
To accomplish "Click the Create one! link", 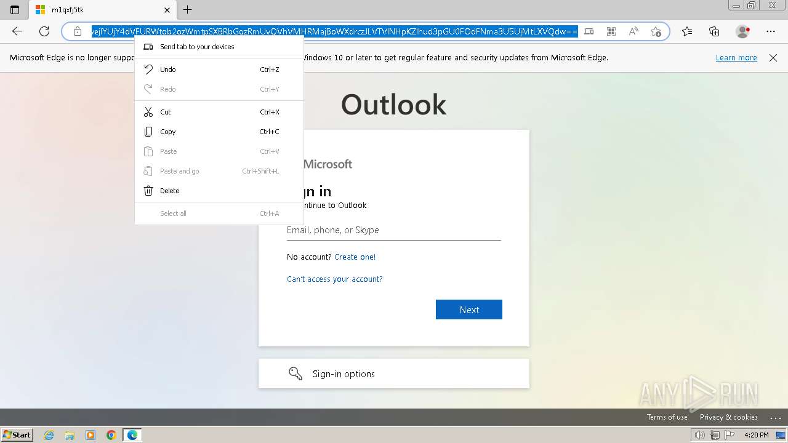I will click(x=355, y=257).
